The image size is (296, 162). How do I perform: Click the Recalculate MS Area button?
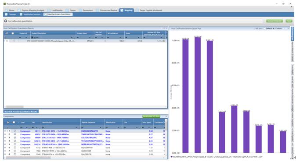[151, 116]
